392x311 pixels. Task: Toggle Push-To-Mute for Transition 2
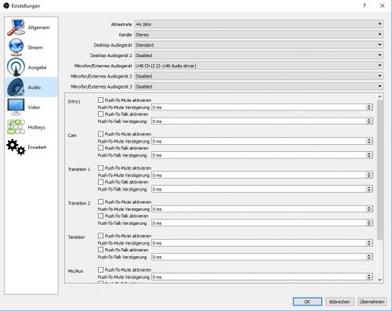100,202
